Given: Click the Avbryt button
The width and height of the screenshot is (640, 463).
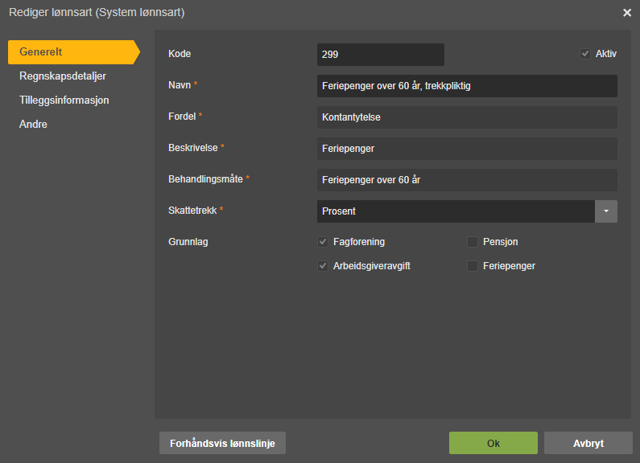Looking at the screenshot, I should (x=588, y=443).
